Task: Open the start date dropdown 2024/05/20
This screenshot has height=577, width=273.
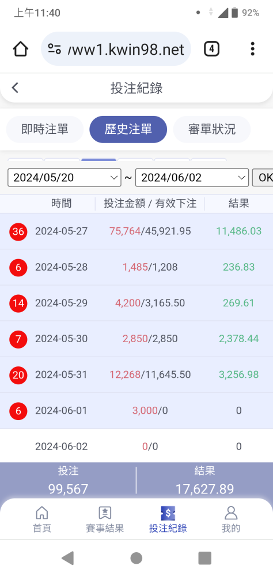Action: click(x=65, y=178)
